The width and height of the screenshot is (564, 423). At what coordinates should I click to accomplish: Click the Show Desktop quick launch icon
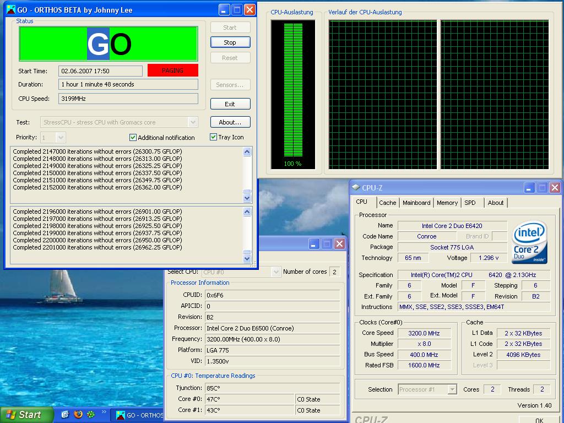[x=65, y=414]
